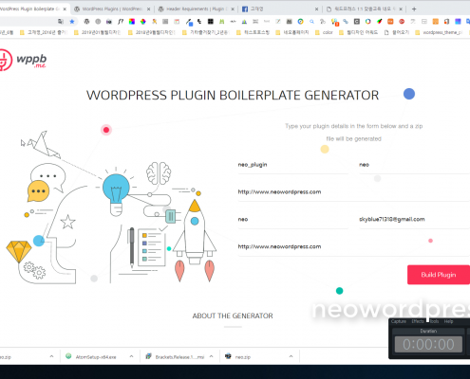
Task: Click the neo_plugin name field
Action: [293, 165]
